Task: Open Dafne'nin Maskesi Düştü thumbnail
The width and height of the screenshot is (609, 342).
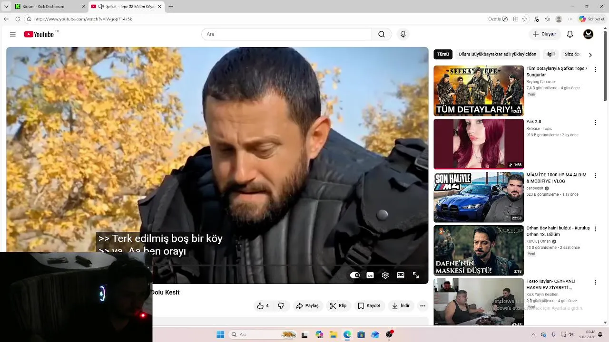Action: tap(479, 250)
